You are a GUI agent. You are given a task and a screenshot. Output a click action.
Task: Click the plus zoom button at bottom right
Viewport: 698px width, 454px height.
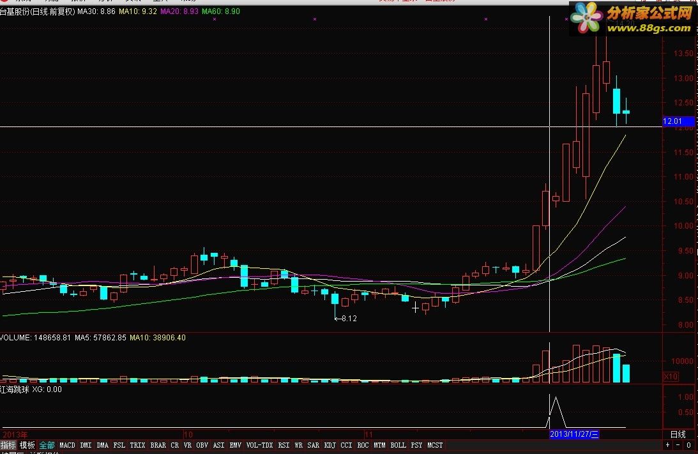click(x=667, y=445)
